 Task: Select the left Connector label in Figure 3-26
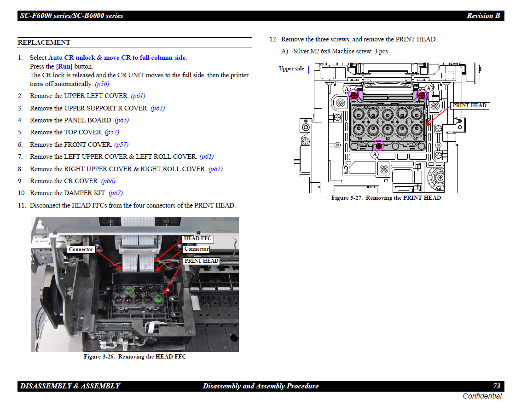point(81,249)
